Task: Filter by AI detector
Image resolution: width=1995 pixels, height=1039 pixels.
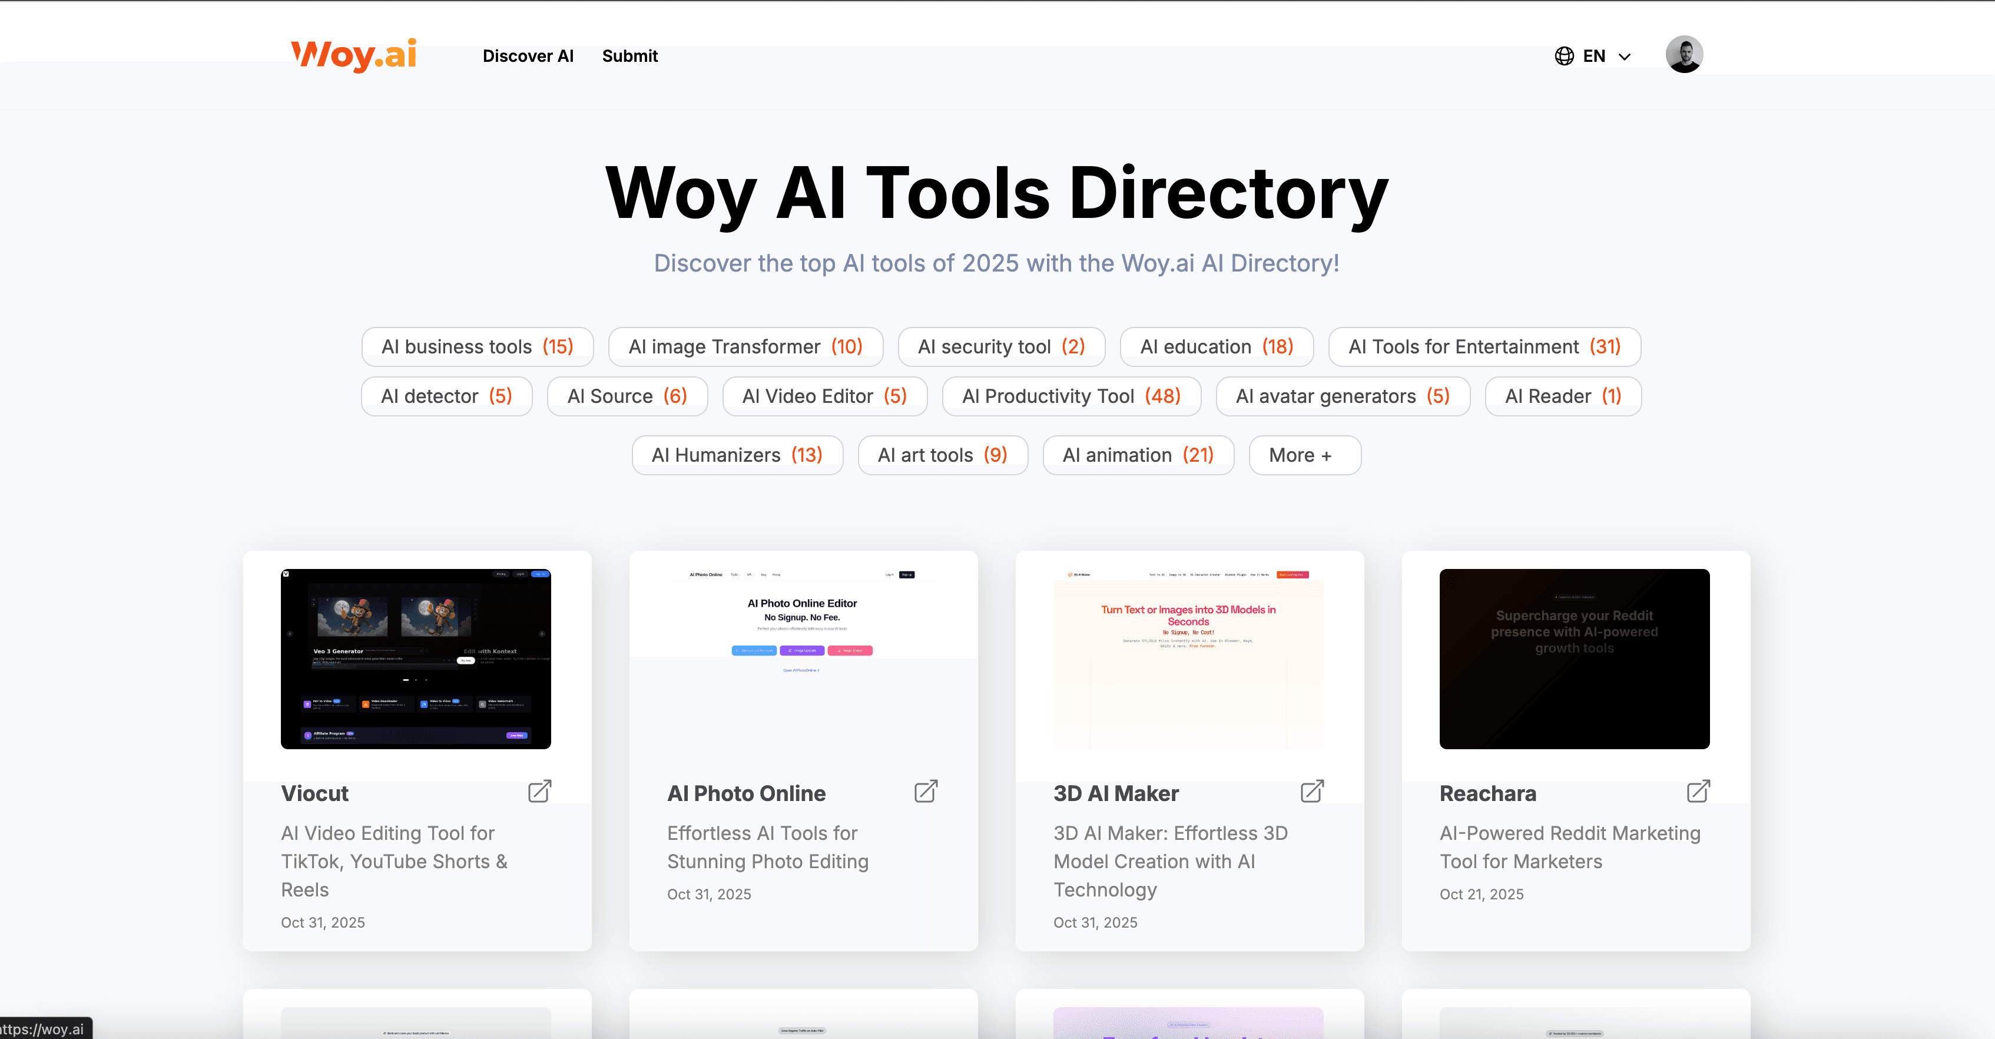Action: click(x=447, y=396)
